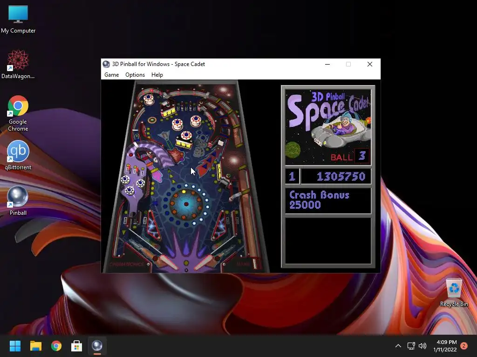Viewport: 477px width, 357px height.
Task: Open File Explorer from taskbar
Action: [35, 346]
